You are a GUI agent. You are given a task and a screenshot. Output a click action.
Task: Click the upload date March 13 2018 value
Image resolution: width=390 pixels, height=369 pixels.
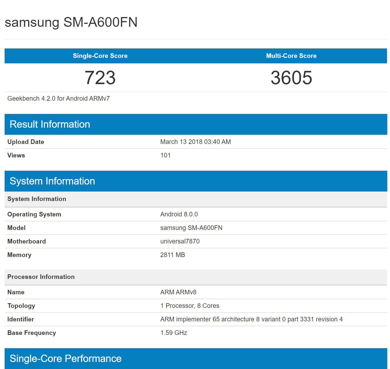click(195, 142)
